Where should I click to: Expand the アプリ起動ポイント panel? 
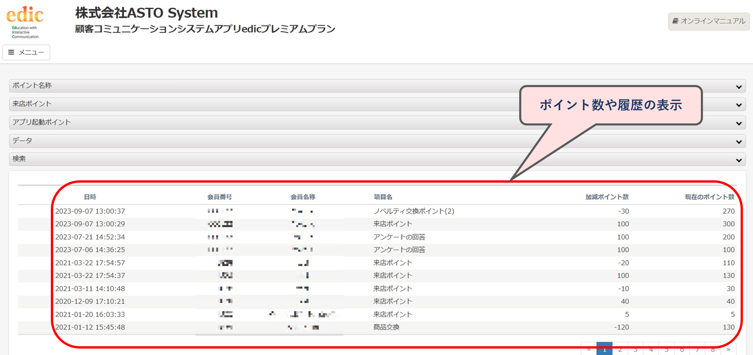tap(377, 122)
